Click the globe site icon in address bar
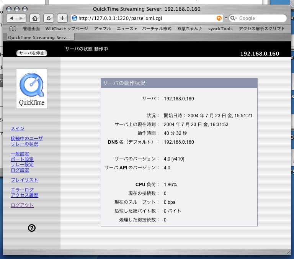The image size is (294, 259). tap(75, 18)
